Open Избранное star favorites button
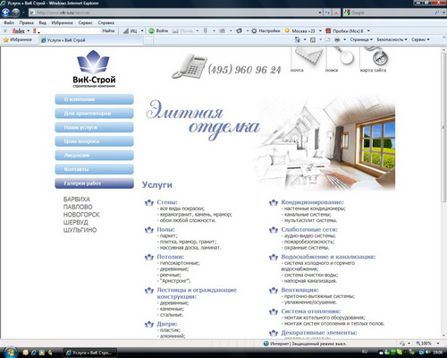The height and width of the screenshot is (358, 447). (x=17, y=39)
